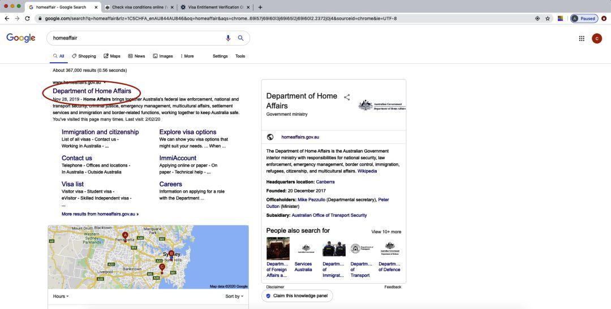Open Explore visa options link
This screenshot has height=309, width=611.
[188, 132]
